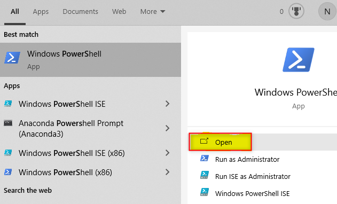
Task: Switch to the All search tab
Action: pos(15,11)
